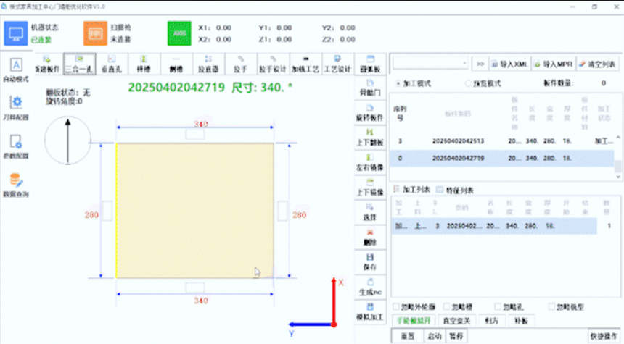
Task: Save using the 保存 icon
Action: pos(369,261)
